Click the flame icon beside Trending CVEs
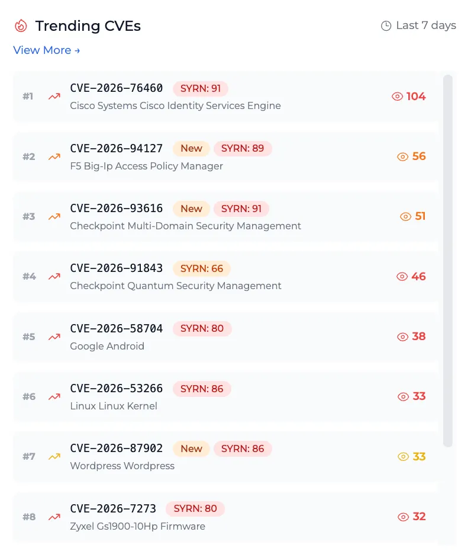Viewport: 471px width, 551px height. tap(21, 25)
